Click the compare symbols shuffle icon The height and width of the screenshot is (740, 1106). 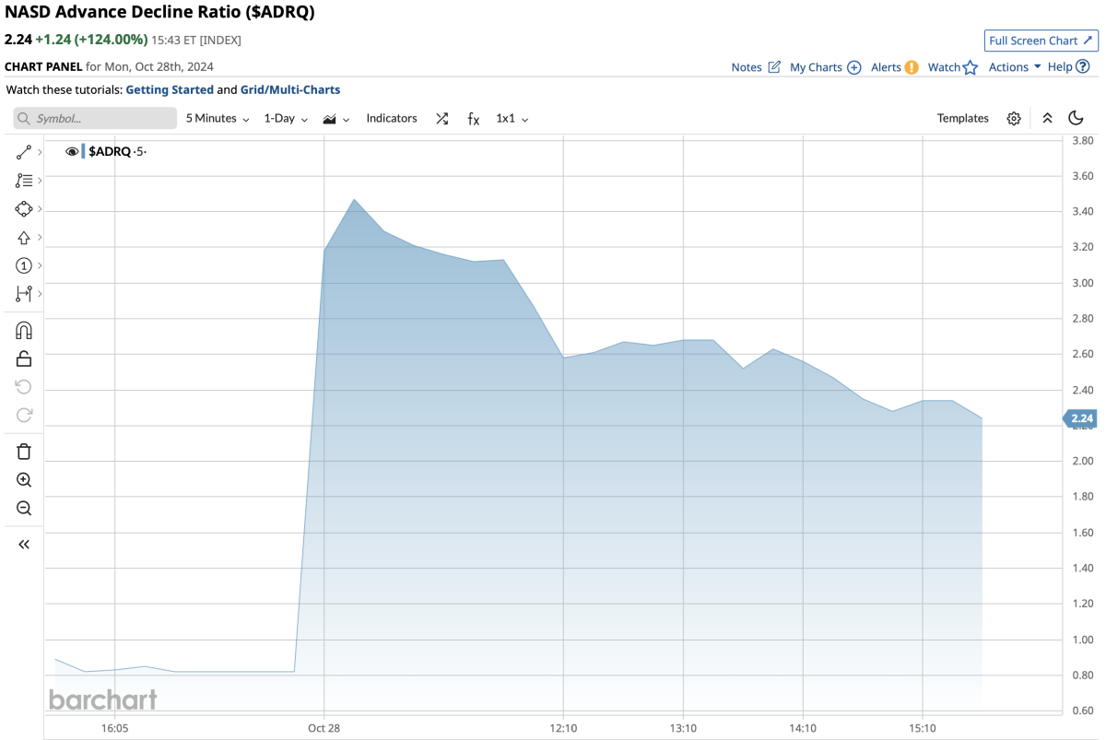point(442,119)
